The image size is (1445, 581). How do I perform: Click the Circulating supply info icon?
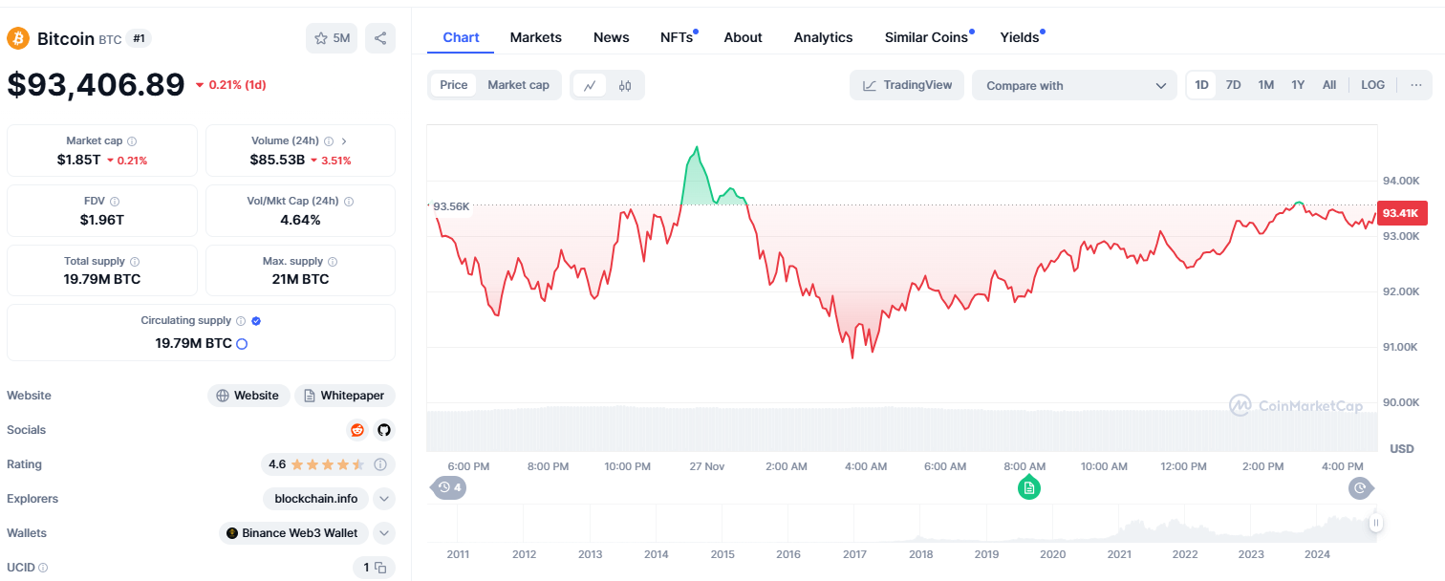pos(241,321)
